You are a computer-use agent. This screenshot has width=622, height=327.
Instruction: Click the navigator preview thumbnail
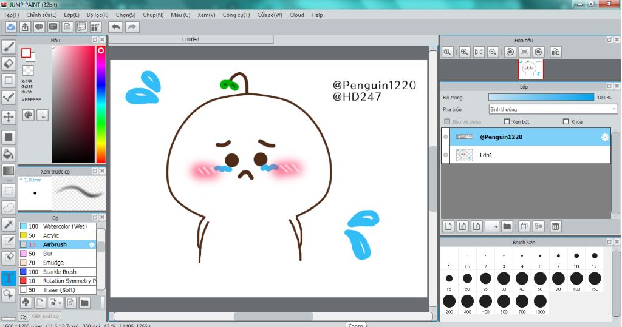(x=531, y=69)
